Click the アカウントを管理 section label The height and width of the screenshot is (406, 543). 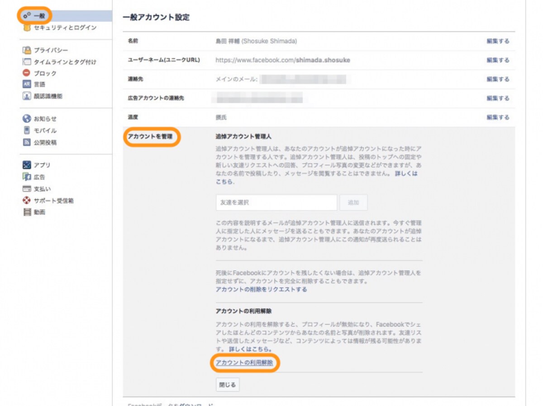[x=150, y=136]
